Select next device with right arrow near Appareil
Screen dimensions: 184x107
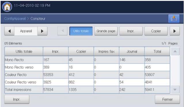pyautogui.click(x=42, y=31)
